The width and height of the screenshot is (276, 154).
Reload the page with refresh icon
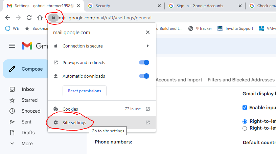click(29, 18)
